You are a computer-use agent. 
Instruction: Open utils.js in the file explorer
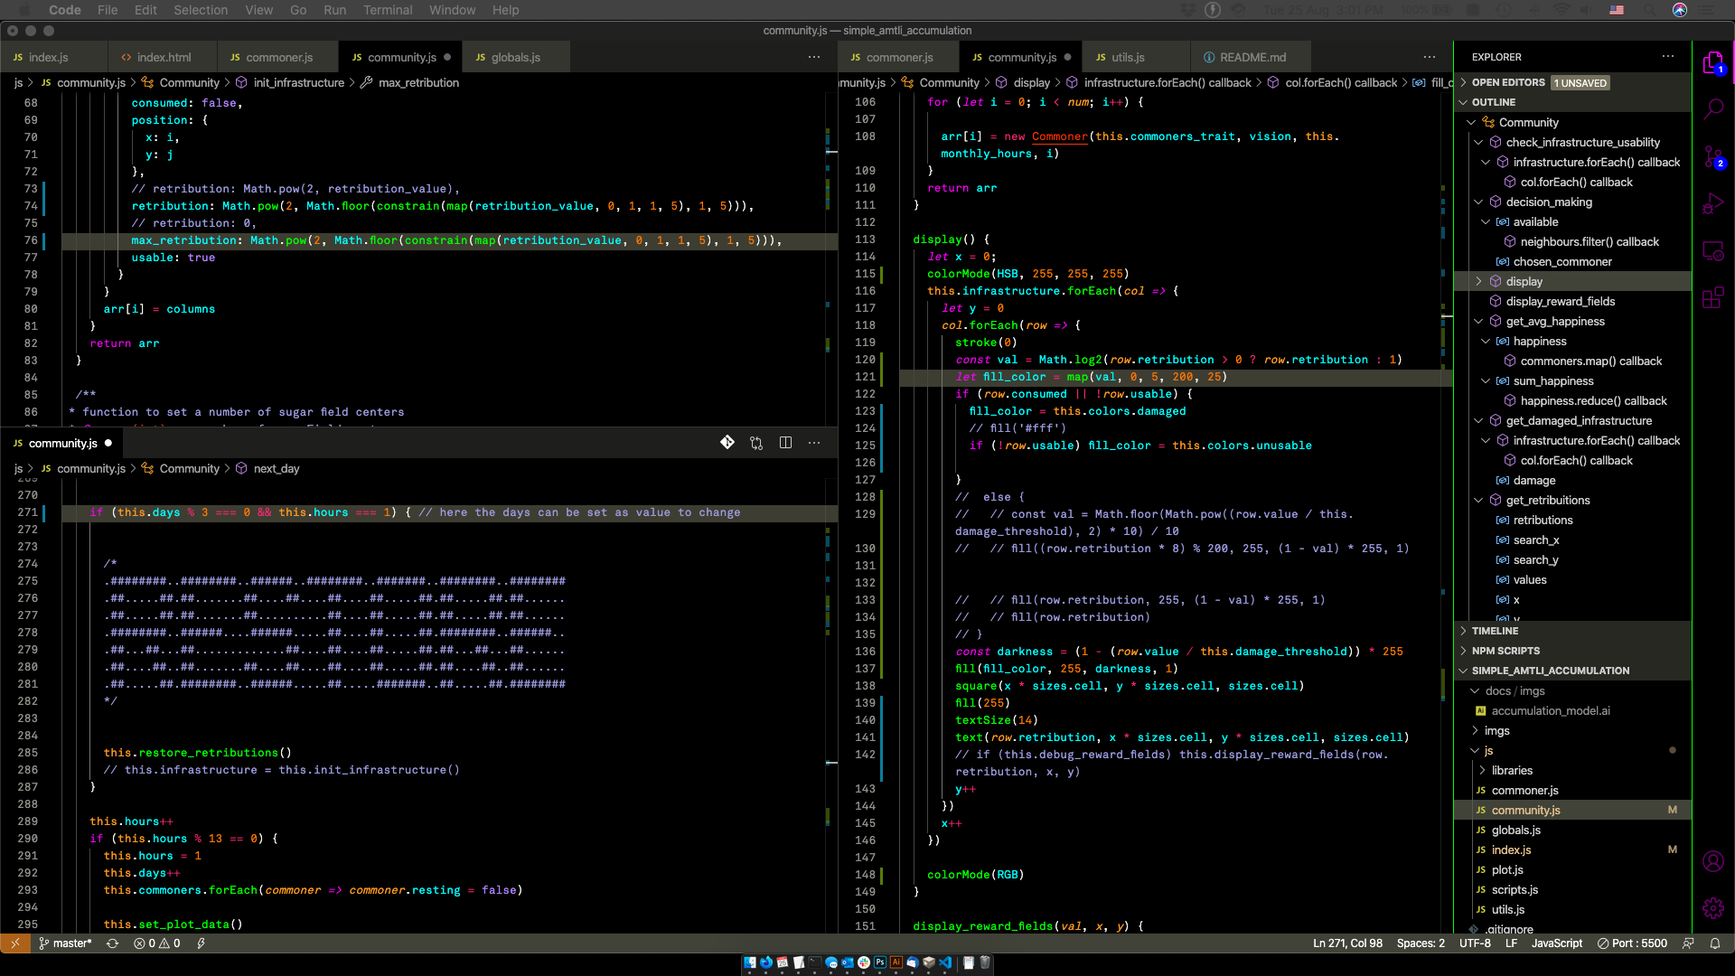[1507, 910]
